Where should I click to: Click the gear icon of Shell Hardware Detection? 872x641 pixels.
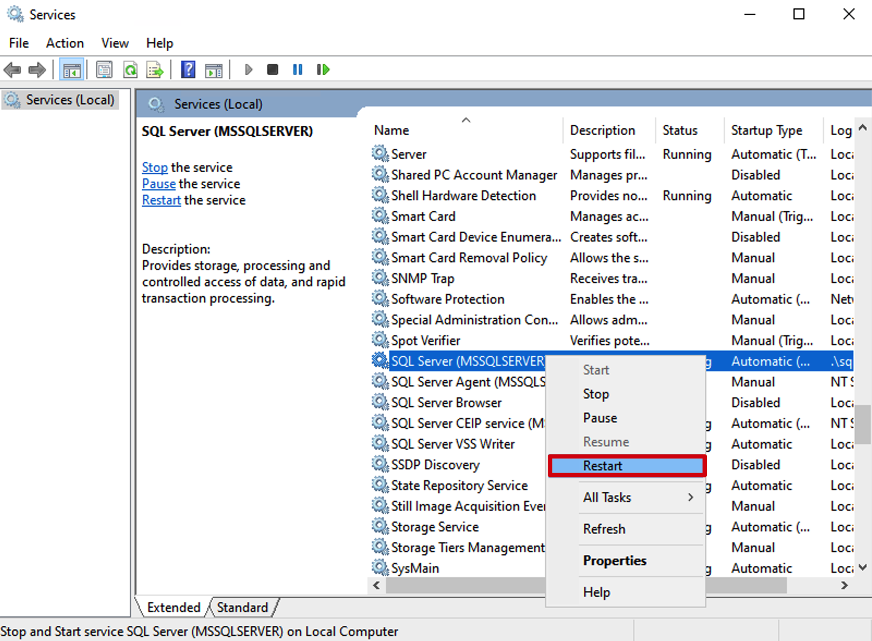[380, 195]
